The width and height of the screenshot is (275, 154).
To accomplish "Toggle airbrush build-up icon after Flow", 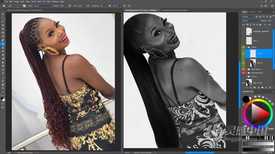I will (88, 6).
